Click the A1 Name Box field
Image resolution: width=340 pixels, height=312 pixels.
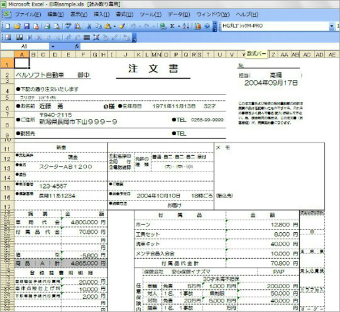[25, 46]
